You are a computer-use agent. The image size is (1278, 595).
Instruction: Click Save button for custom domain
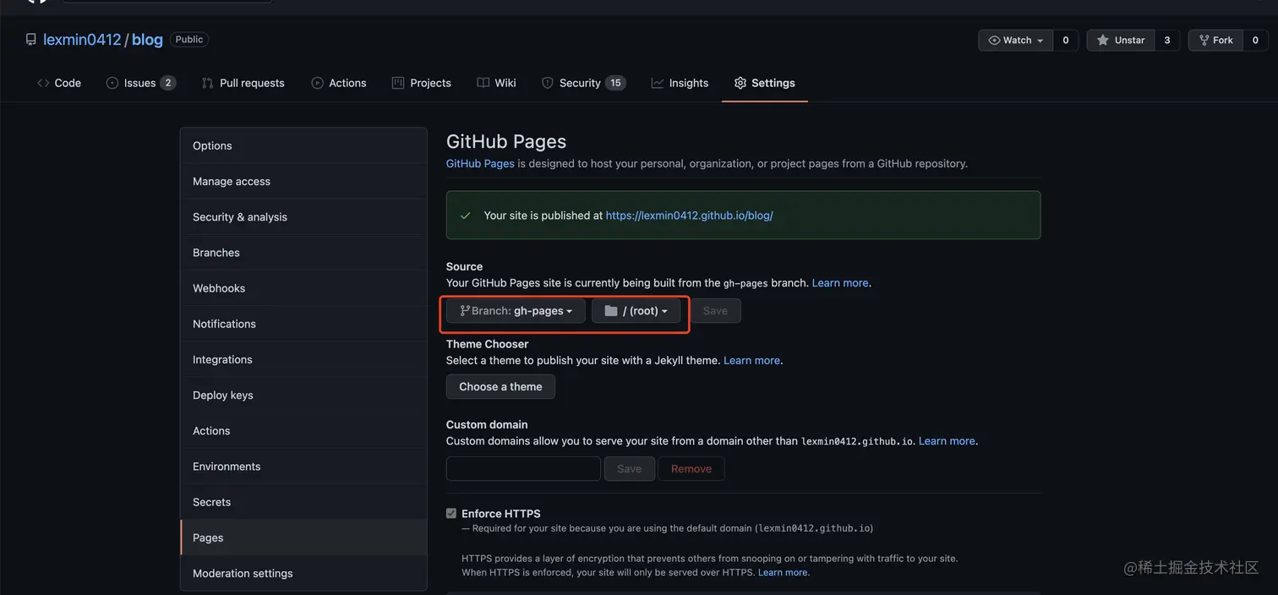click(x=629, y=468)
